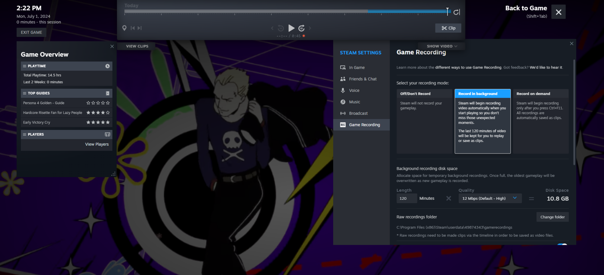Rate Persona 4 Golden Guide stars
The image size is (604, 275).
coord(98,103)
